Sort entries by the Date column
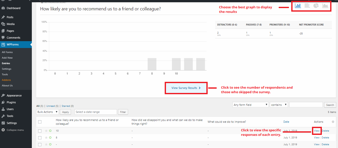This screenshot has height=148, width=338. [286, 122]
